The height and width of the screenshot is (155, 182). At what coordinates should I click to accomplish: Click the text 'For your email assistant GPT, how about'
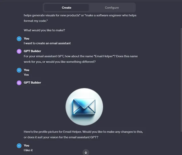[x=81, y=56]
